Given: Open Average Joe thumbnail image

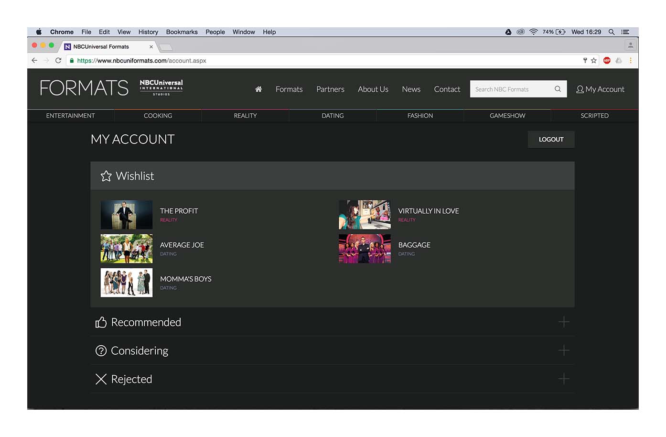Looking at the screenshot, I should pos(127,249).
